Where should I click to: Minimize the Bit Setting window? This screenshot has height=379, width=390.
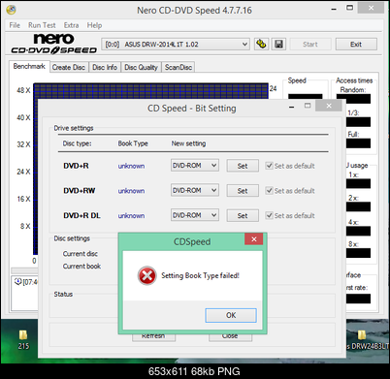pos(292,107)
